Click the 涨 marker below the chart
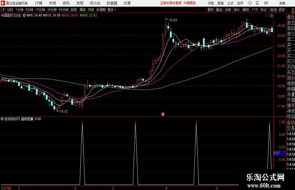The width and height of the screenshot is (295, 190). (163, 114)
